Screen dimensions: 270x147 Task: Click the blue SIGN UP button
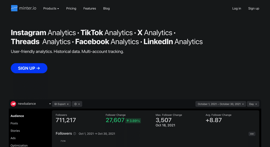coord(29,68)
